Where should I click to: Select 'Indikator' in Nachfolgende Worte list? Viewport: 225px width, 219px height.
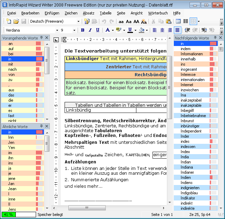[x=196, y=198]
